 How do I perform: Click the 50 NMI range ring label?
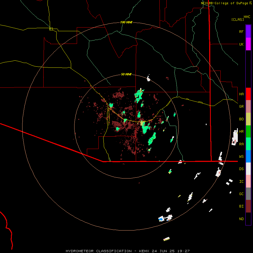pos(126,74)
